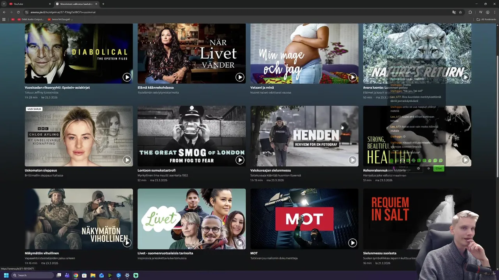This screenshot has width=499, height=280.
Task: Open the Jenna McDougall bookmark
Action: 60,19
